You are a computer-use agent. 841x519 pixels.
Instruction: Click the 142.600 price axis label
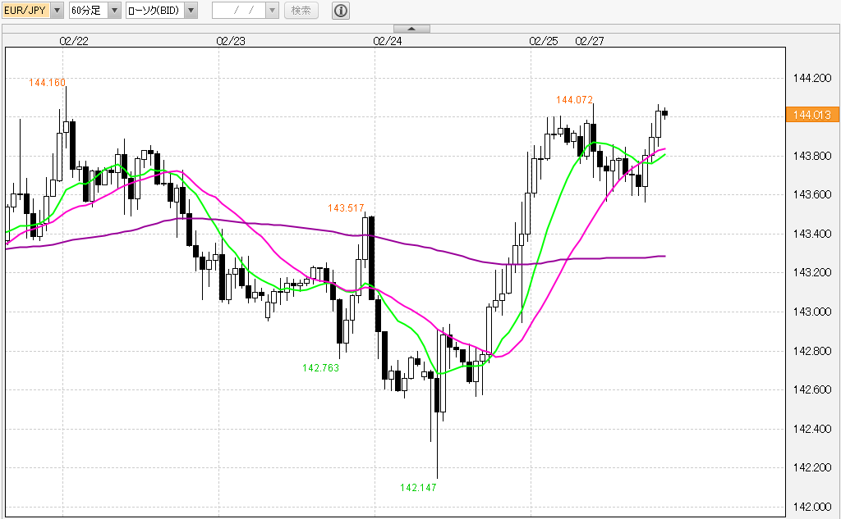pos(812,389)
